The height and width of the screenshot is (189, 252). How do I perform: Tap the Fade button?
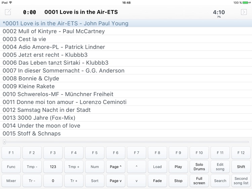coord(157,181)
